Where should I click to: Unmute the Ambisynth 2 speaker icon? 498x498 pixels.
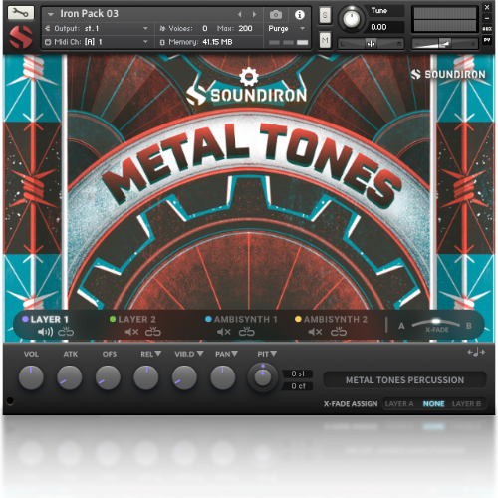tap(315, 332)
